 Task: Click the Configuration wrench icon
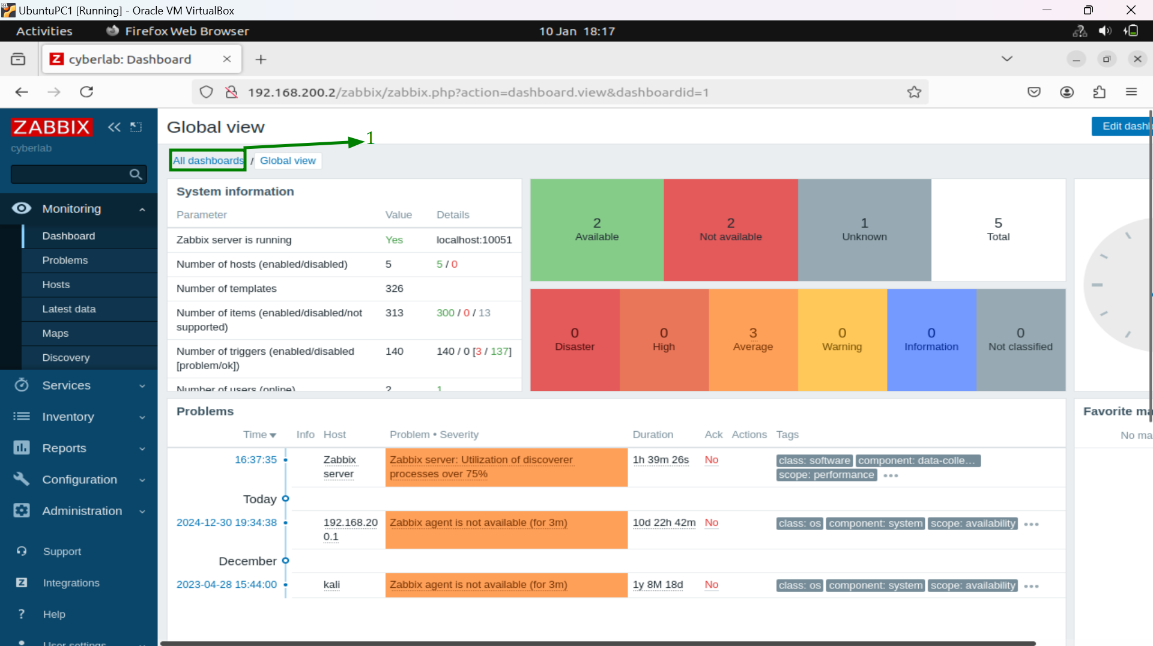click(x=22, y=478)
